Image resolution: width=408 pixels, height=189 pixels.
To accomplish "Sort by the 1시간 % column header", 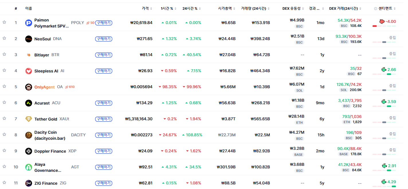I will point(169,9).
